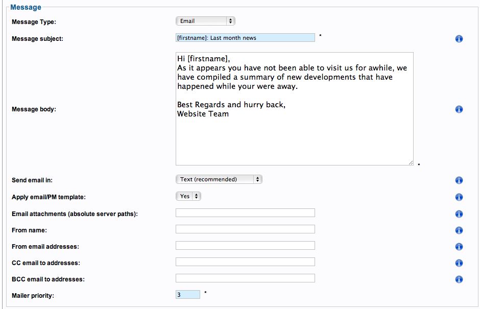
Task: Show help for Apply email/PM template
Action: tap(459, 197)
